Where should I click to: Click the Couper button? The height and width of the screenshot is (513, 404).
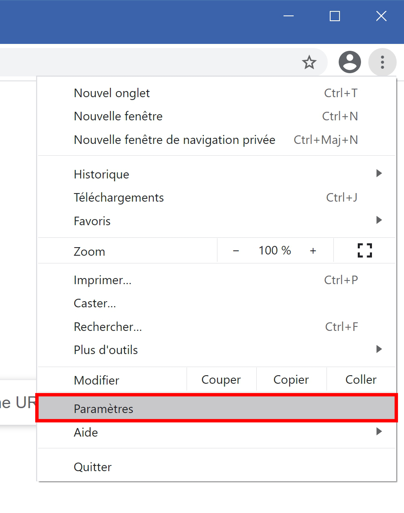pyautogui.click(x=221, y=380)
